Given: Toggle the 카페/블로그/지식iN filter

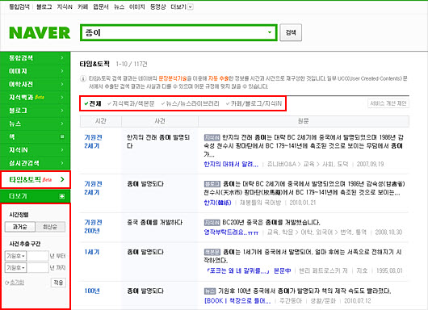Looking at the screenshot, I should click(254, 103).
